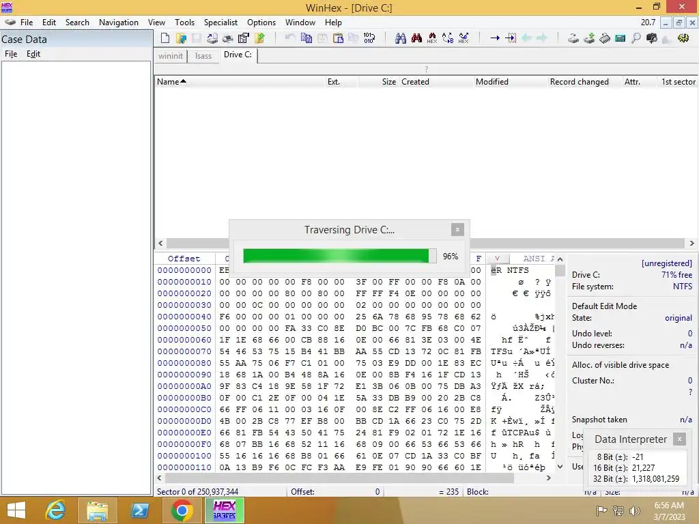This screenshot has height=524, width=699.
Task: Switch to the lsass tab
Action: [x=203, y=56]
